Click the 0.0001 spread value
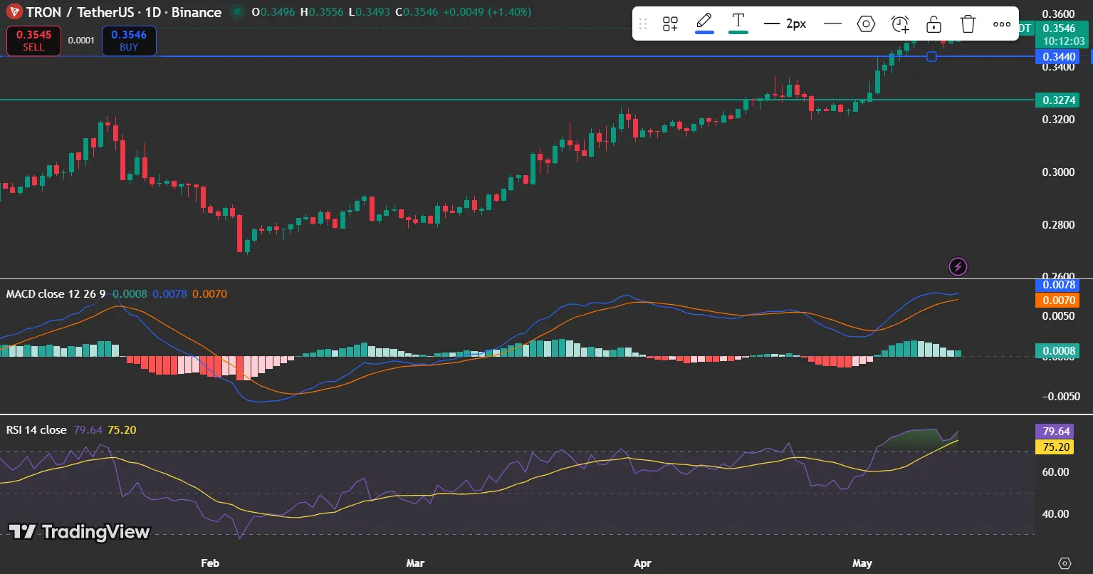This screenshot has width=1093, height=574. click(x=81, y=41)
